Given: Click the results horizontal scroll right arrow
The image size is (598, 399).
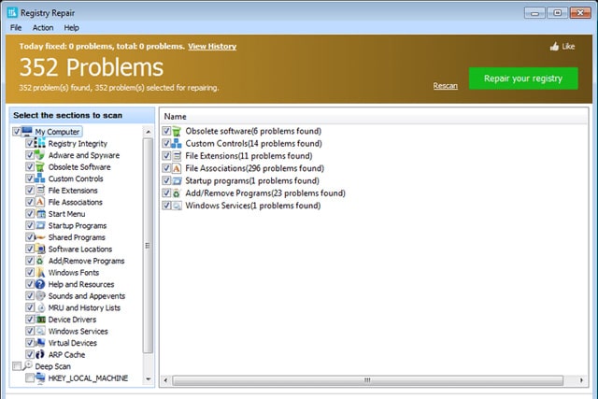Looking at the screenshot, I should [581, 380].
